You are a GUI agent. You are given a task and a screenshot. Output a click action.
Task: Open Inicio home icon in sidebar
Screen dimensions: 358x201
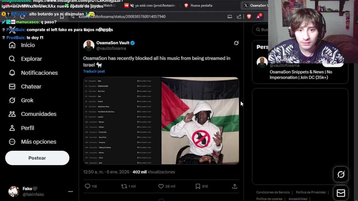pyautogui.click(x=12, y=45)
